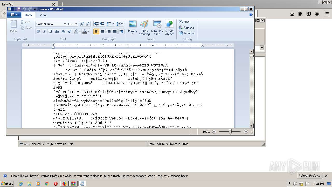Open the Paragraph settings dialog icon
Viewport: 332px width, 187px height.
tap(121, 31)
